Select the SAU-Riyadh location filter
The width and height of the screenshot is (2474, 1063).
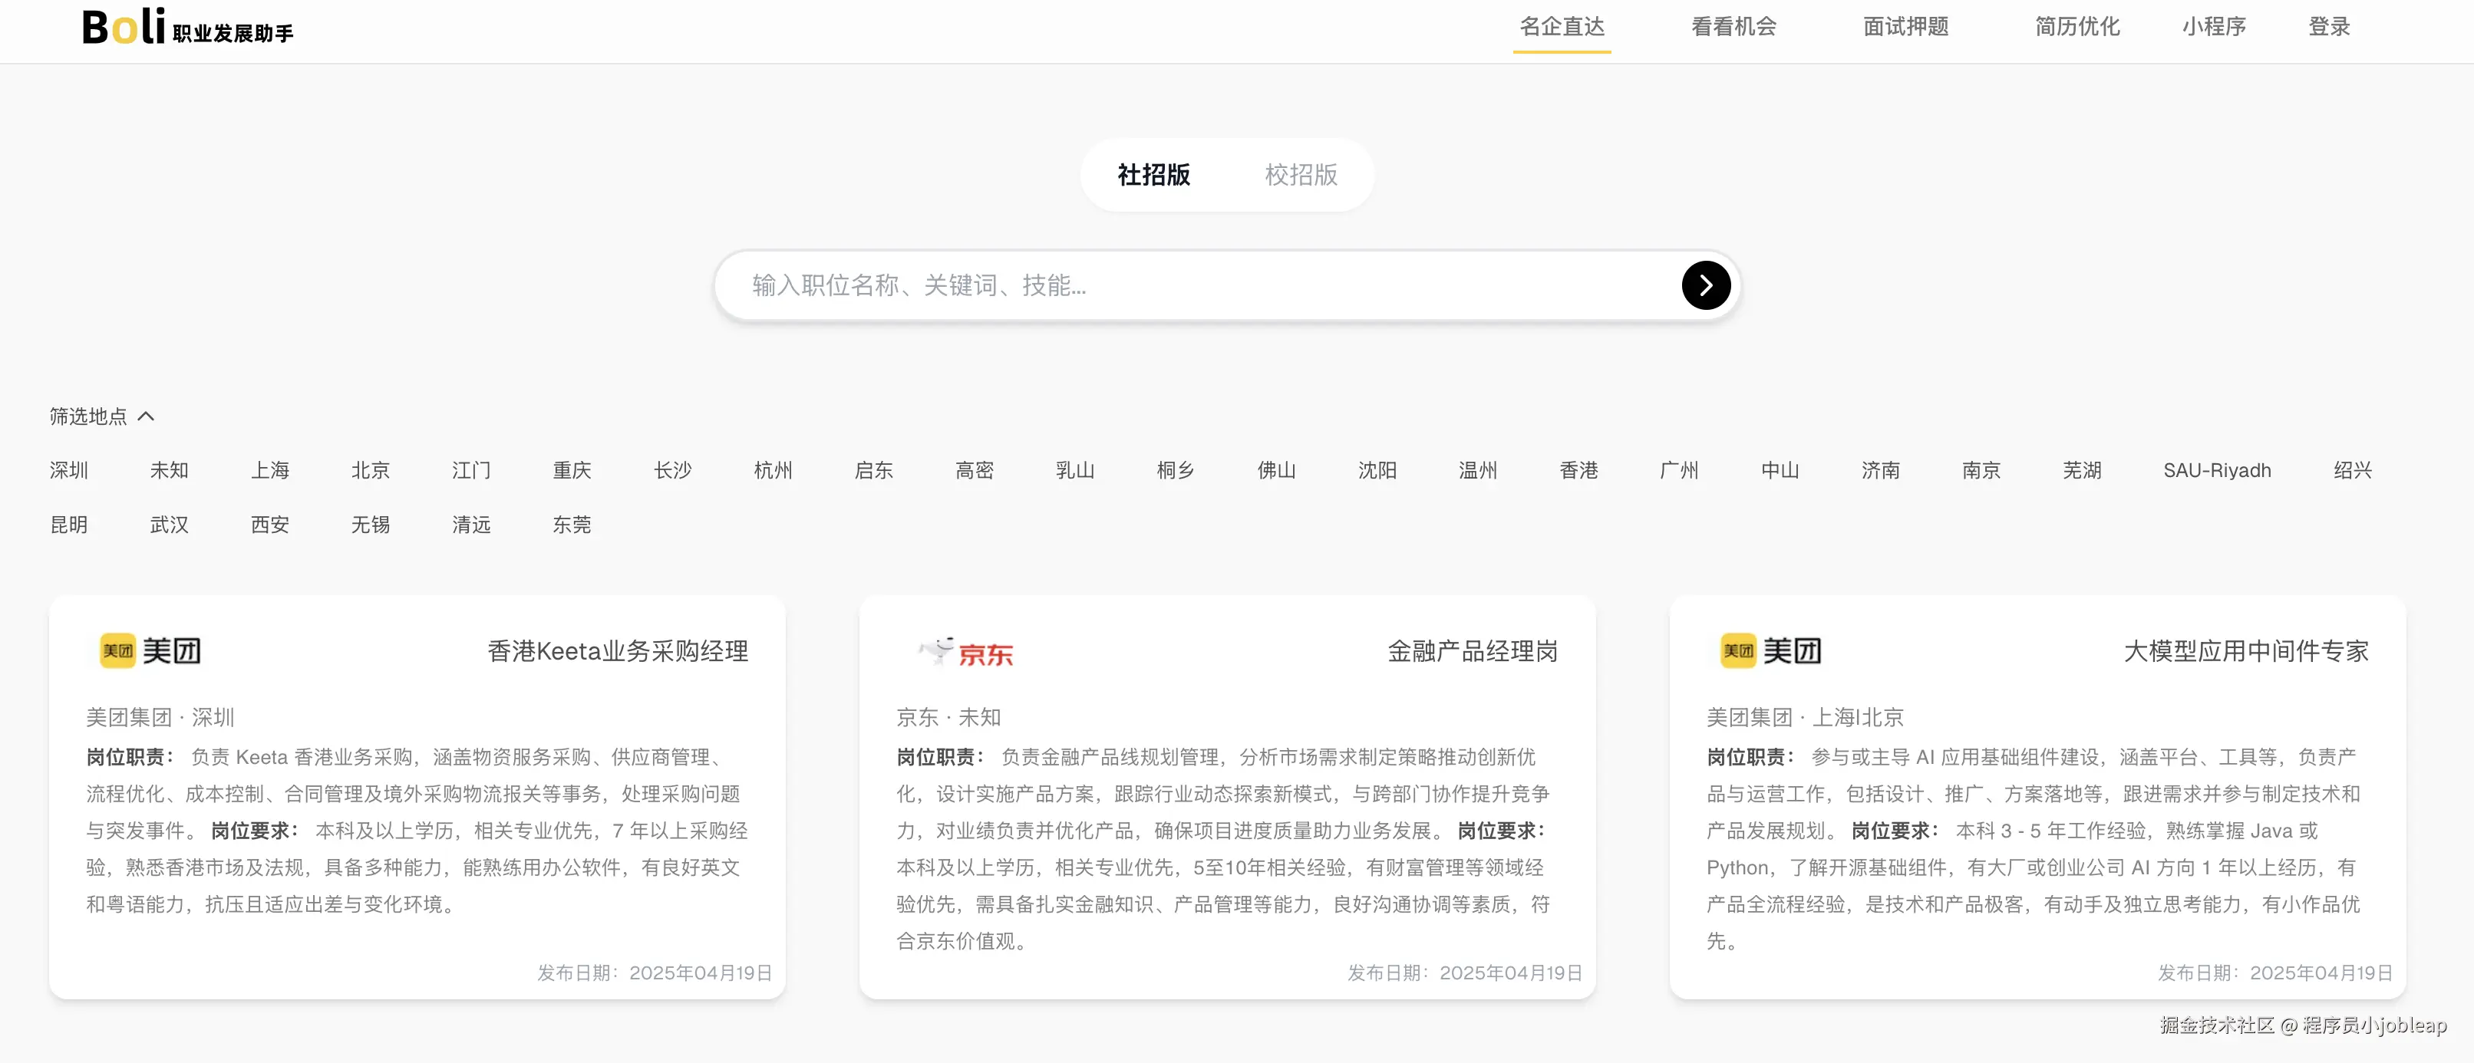pos(2217,470)
